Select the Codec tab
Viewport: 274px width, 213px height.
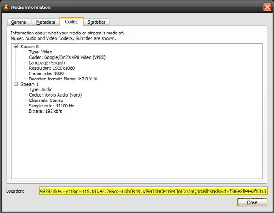(72, 22)
